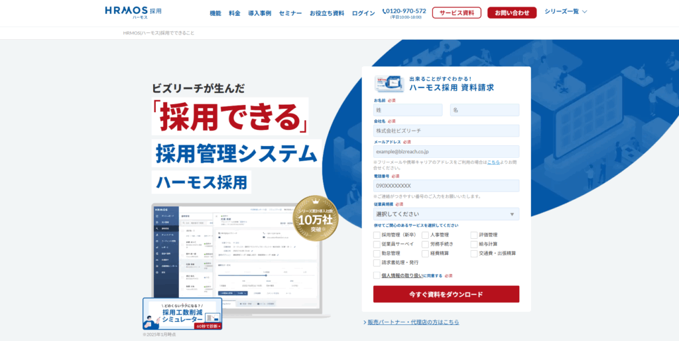Open お役立ち資料 in navigation

[327, 13]
